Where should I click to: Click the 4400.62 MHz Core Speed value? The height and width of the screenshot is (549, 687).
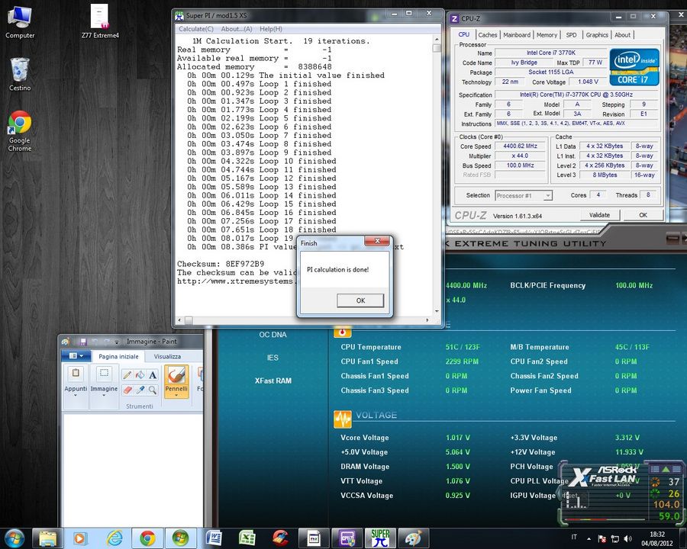[x=520, y=146]
